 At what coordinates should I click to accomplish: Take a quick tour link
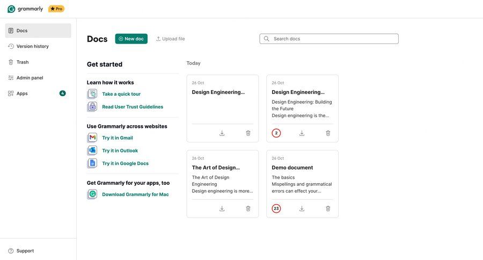121,94
